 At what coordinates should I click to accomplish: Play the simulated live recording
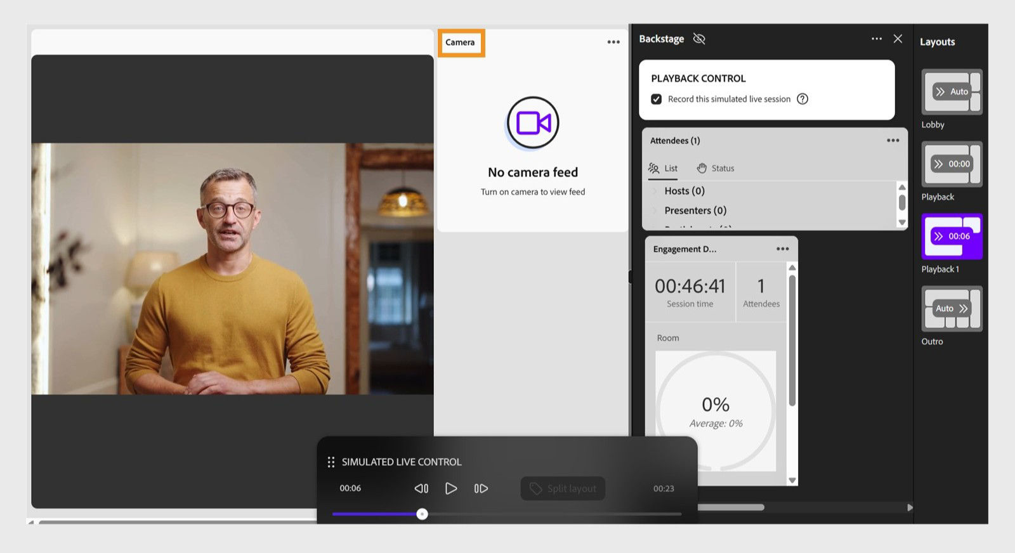(451, 488)
